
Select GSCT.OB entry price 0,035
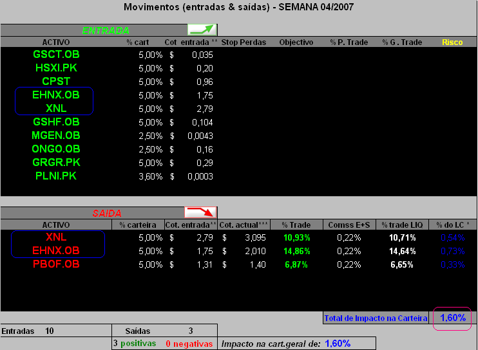[202, 55]
